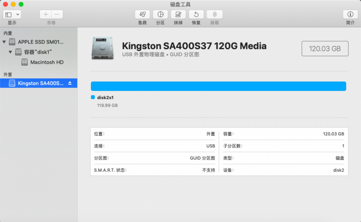Screen dimensions: 361x222
Task: Select APPLE SSD SM01 in sidebar
Action: (41, 42)
